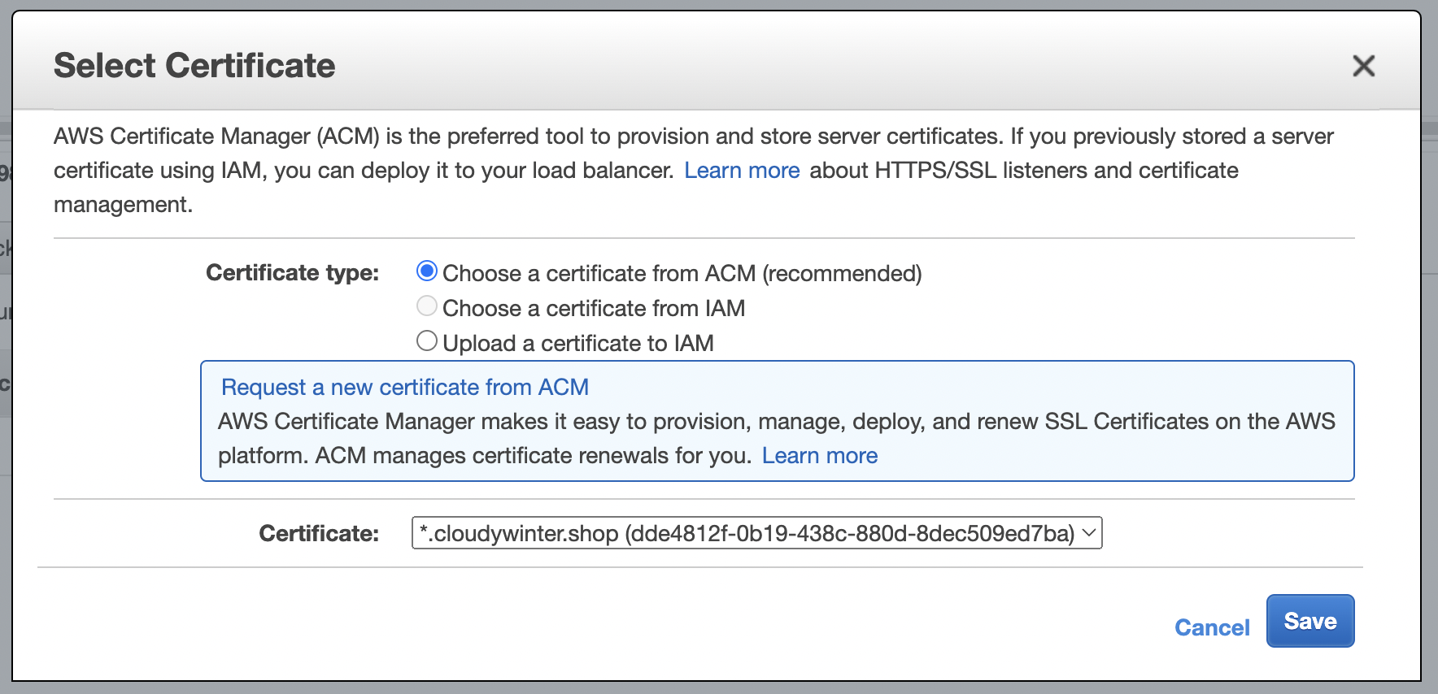Select 'Choose a certificate from IAM' radio
The image size is (1438, 694).
[427, 306]
